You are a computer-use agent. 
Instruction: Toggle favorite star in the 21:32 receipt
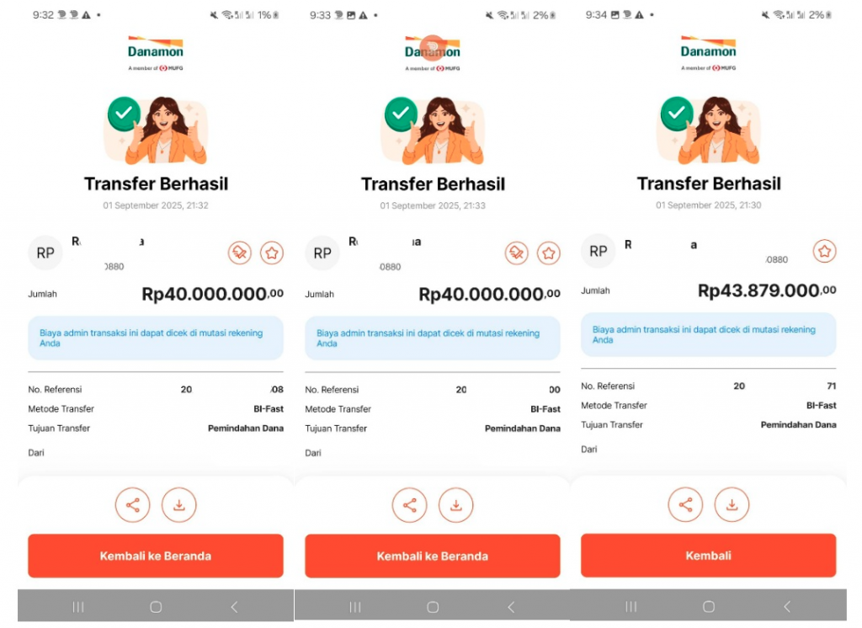point(272,253)
